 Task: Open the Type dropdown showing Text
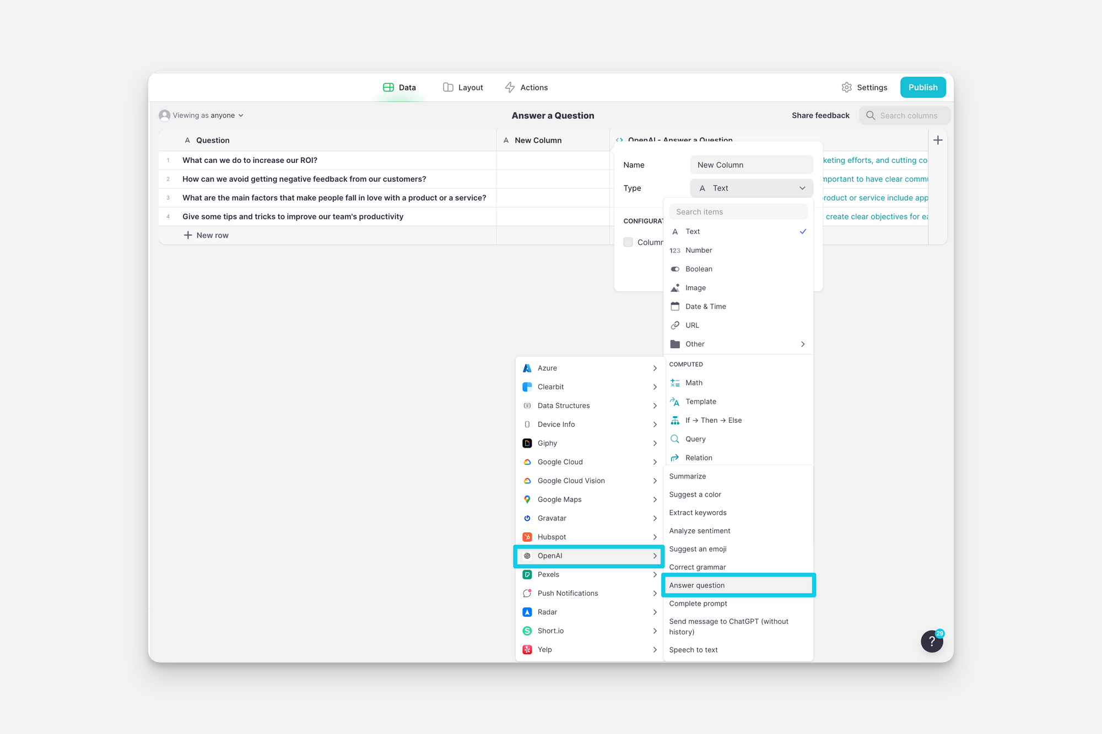coord(751,188)
